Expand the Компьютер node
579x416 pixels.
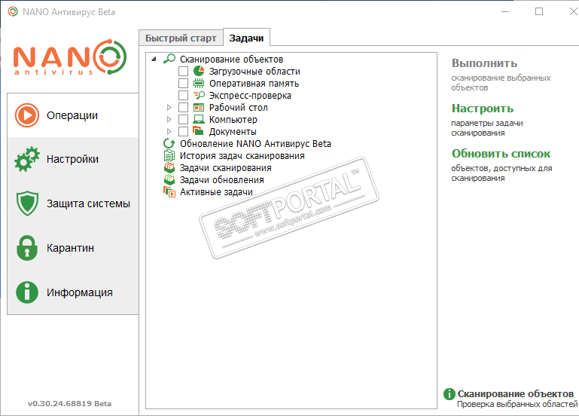[169, 119]
